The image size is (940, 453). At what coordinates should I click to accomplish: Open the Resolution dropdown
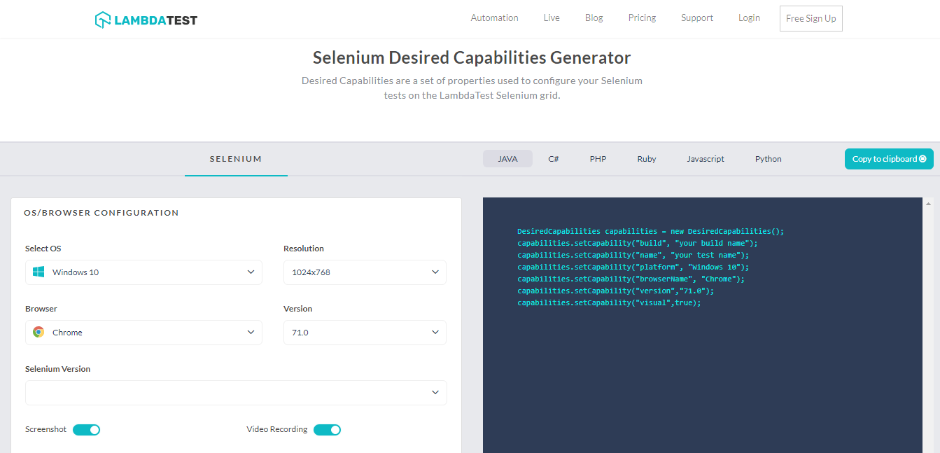(x=364, y=272)
